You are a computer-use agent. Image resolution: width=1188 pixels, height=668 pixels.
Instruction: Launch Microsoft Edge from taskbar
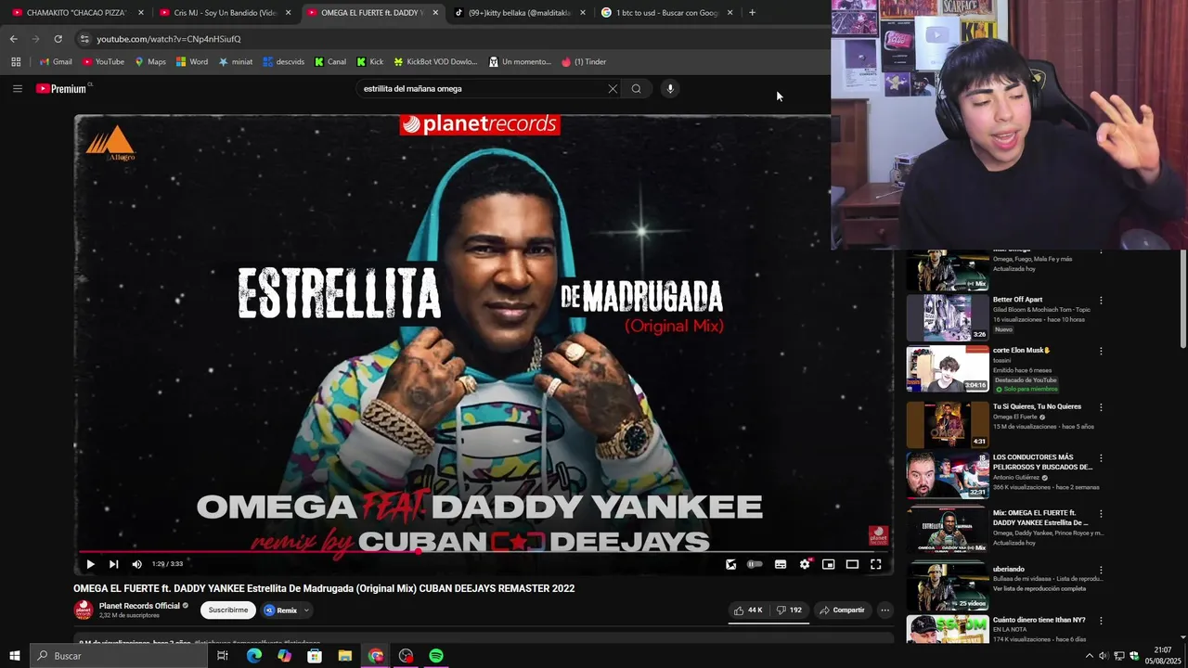pyautogui.click(x=254, y=656)
